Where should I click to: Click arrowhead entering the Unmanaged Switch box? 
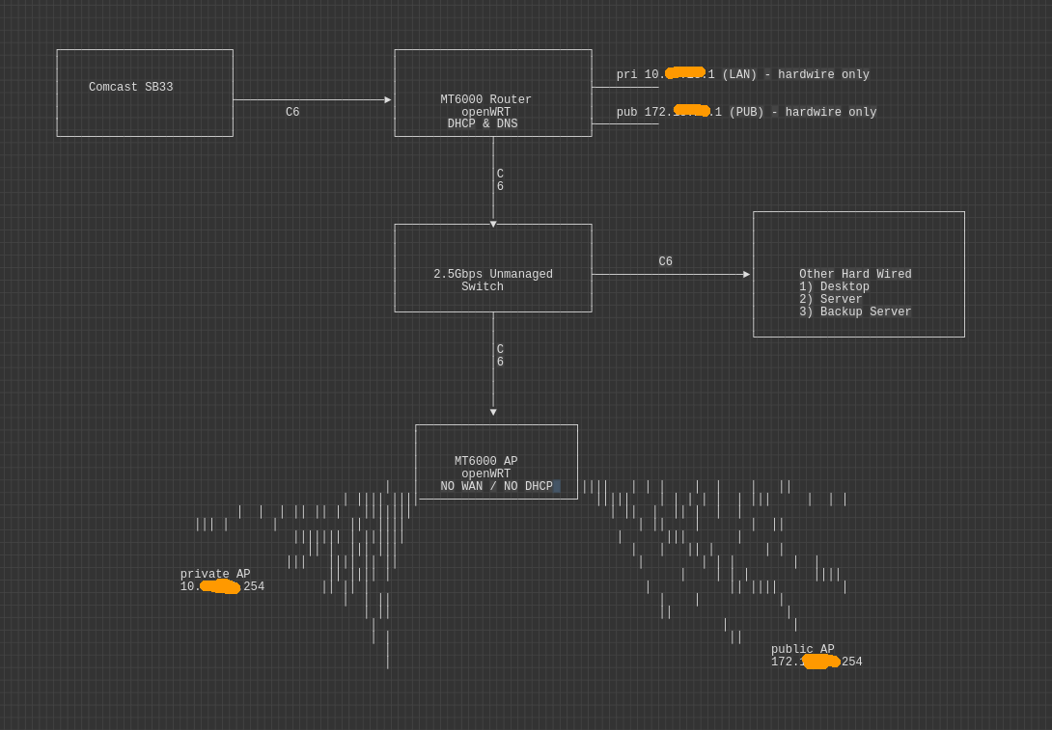(x=493, y=224)
